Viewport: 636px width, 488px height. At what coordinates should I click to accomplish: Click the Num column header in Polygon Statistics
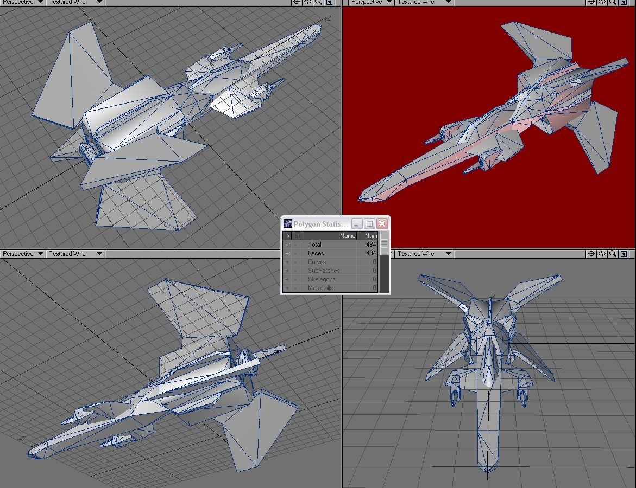point(370,236)
